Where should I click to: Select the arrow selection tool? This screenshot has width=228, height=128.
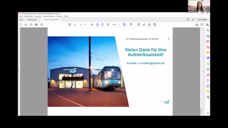pyautogui.click(x=92, y=25)
